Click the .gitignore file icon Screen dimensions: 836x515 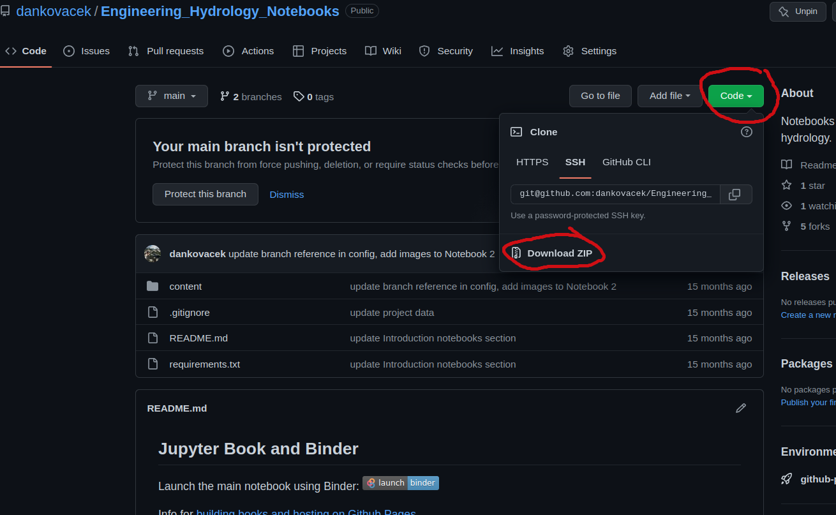[153, 312]
